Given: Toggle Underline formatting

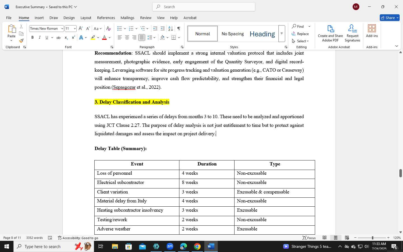Looking at the screenshot, I should 47,38.
